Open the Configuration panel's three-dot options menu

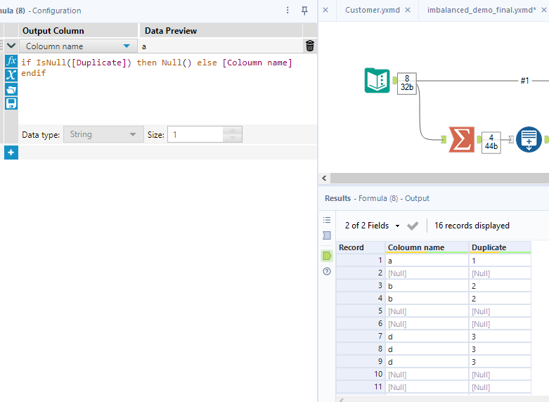[x=288, y=11]
